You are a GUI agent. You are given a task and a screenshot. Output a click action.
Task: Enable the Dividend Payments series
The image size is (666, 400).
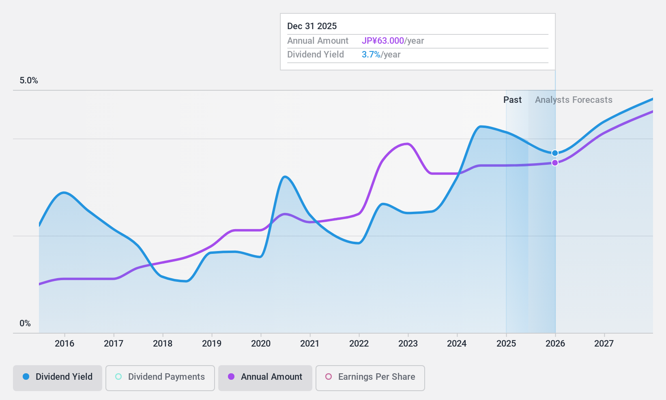pyautogui.click(x=160, y=378)
